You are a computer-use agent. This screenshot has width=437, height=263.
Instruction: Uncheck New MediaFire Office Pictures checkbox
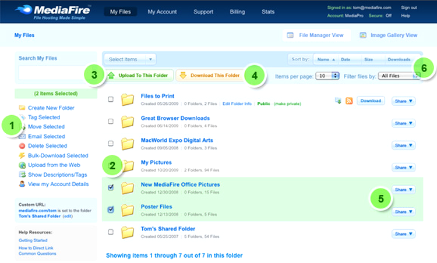pyautogui.click(x=111, y=187)
